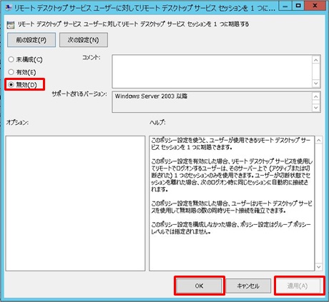Click the supported version box down arrow
329x302 pixels.
pos(316,108)
